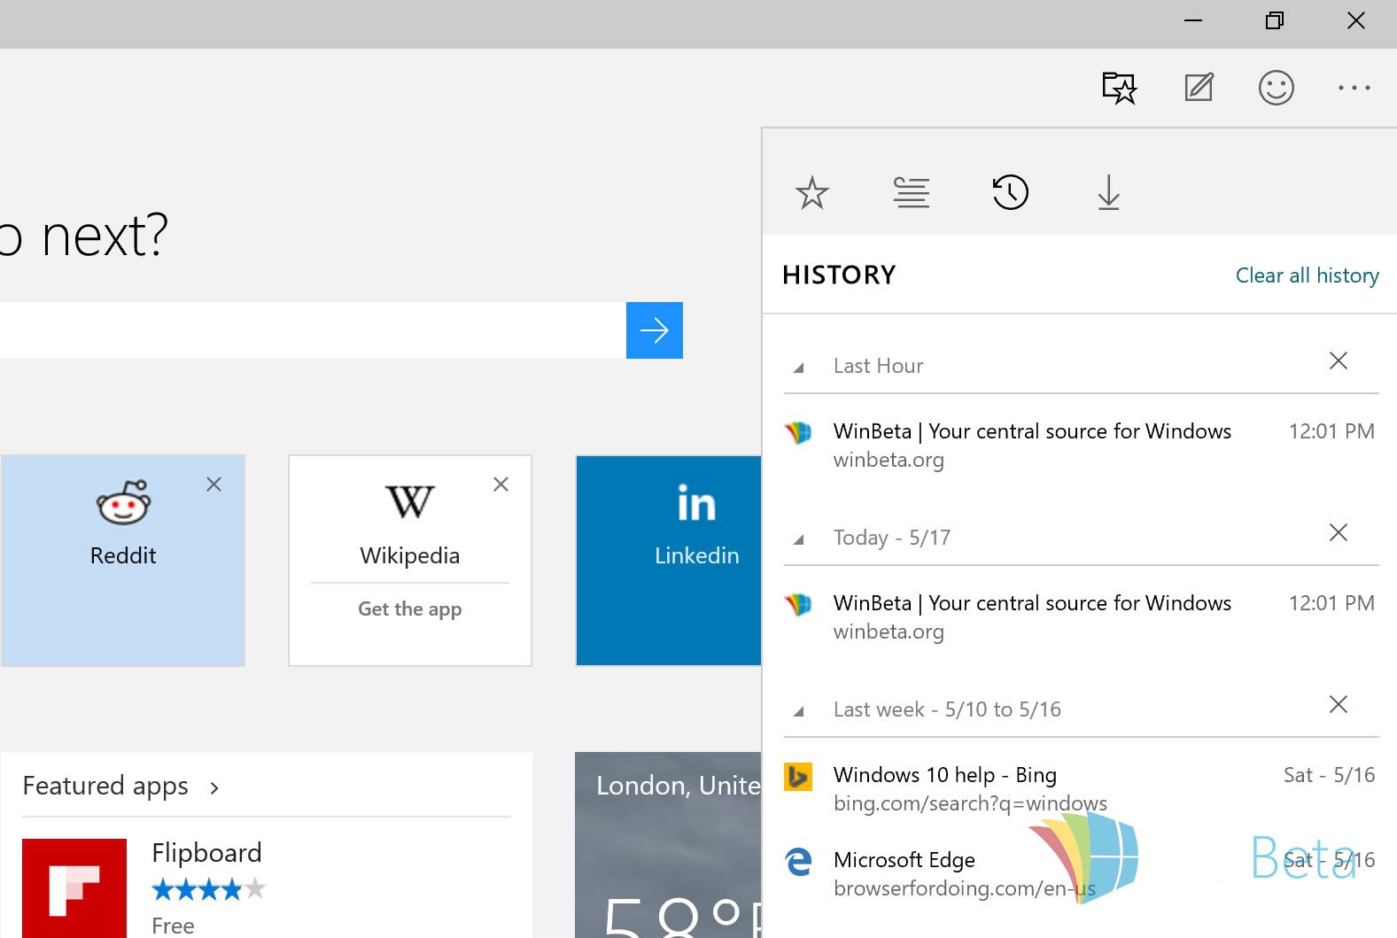Click the Featured apps chevron arrow
Viewport: 1397px width, 938px height.
click(214, 787)
